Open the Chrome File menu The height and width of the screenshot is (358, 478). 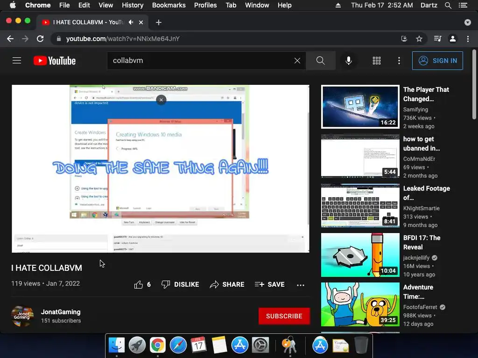[64, 5]
